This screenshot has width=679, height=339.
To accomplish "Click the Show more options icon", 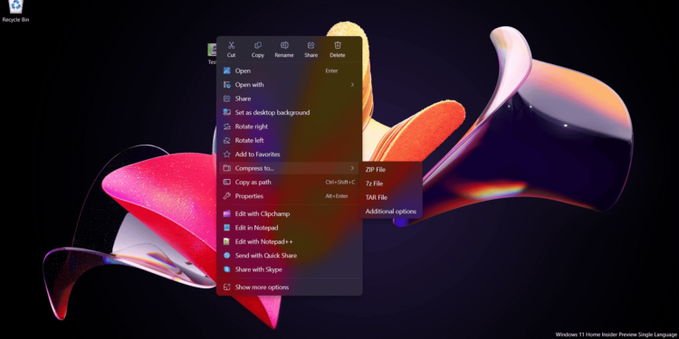I will pos(227,287).
